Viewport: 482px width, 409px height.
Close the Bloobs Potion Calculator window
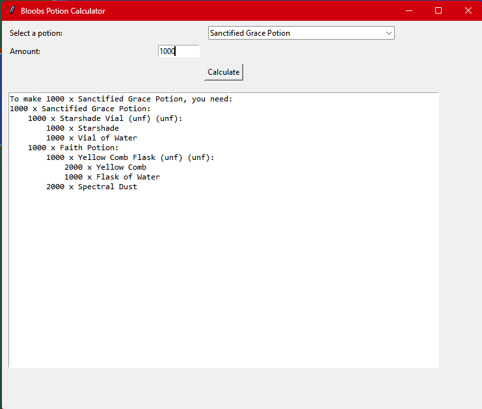[468, 11]
